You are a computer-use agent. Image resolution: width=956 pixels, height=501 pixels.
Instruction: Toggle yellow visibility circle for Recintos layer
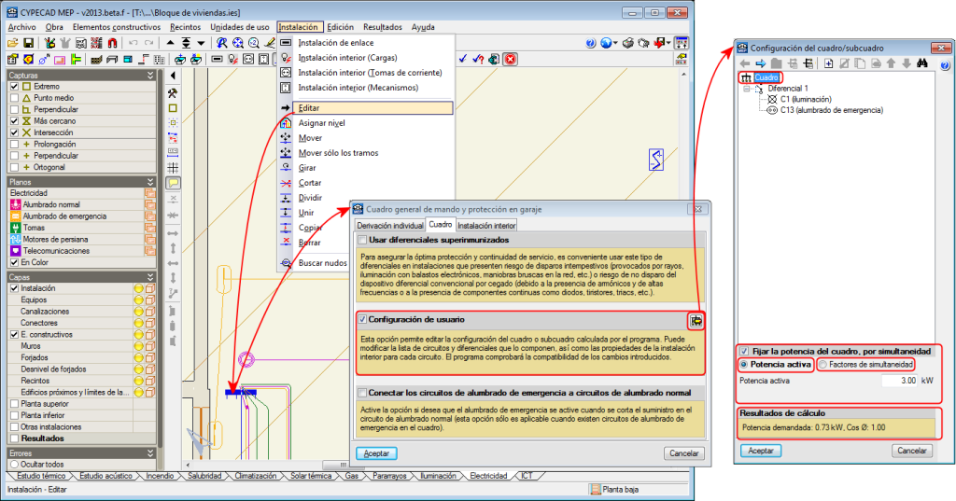tap(139, 381)
